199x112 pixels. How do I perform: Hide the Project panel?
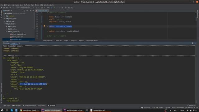(x=33, y=11)
